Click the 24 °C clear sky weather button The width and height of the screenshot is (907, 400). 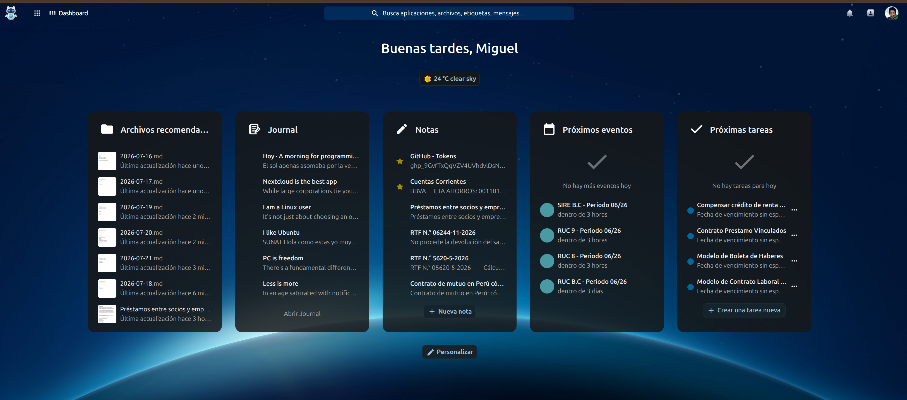point(450,79)
